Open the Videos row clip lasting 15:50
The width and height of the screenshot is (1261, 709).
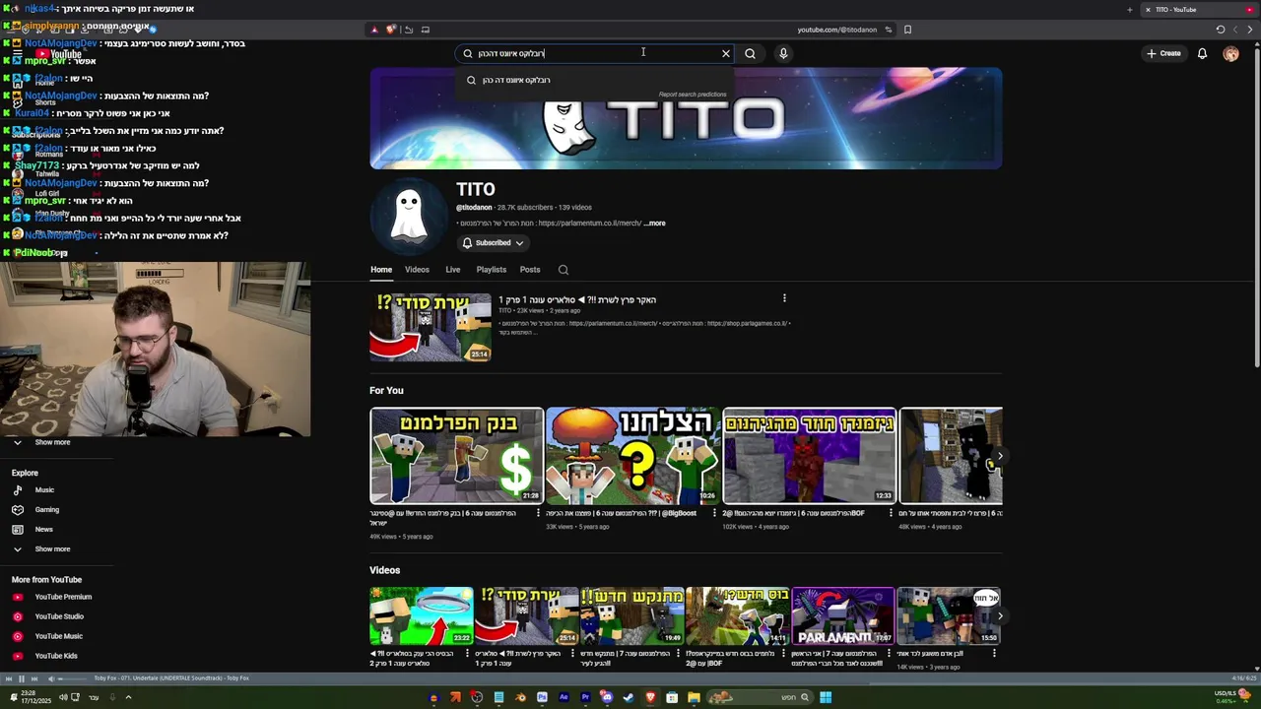[x=949, y=616]
